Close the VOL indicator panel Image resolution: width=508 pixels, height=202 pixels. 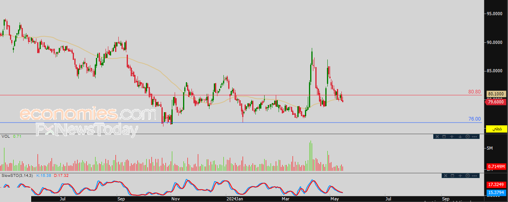(x=437, y=137)
